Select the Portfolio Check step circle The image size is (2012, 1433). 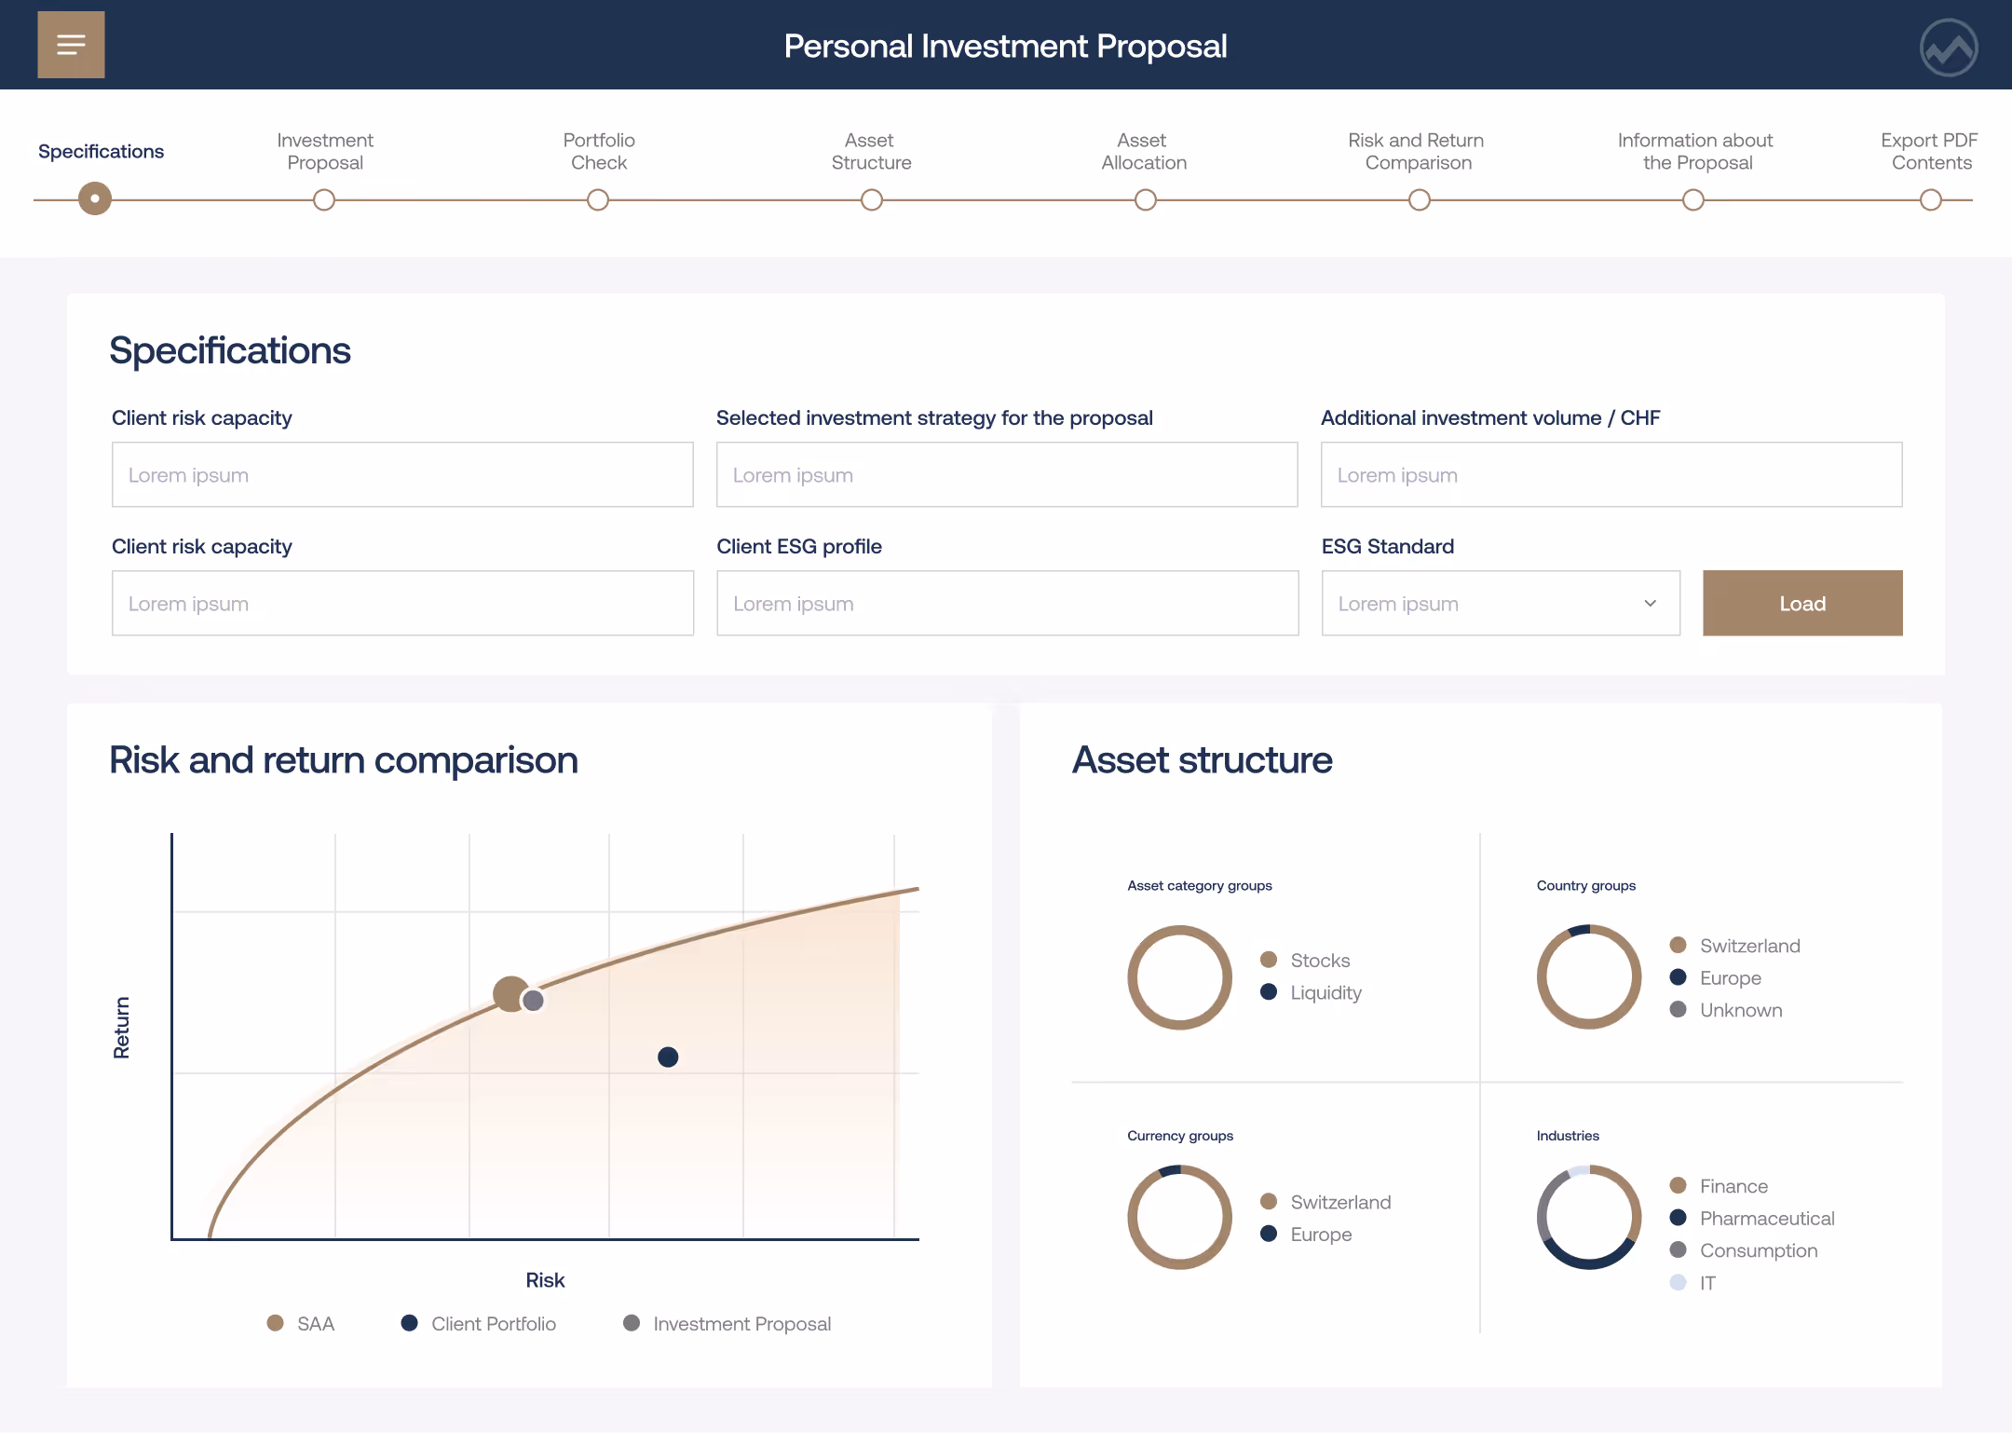click(598, 199)
